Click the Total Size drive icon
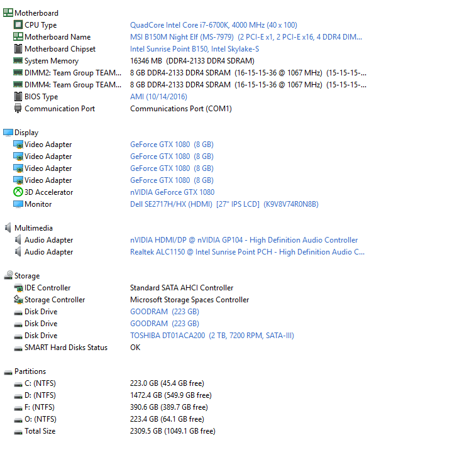Screen dimensions: 472x450 click(18, 432)
